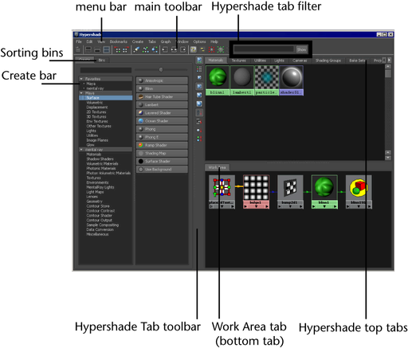Click the Show button beside the filter field

[x=301, y=49]
